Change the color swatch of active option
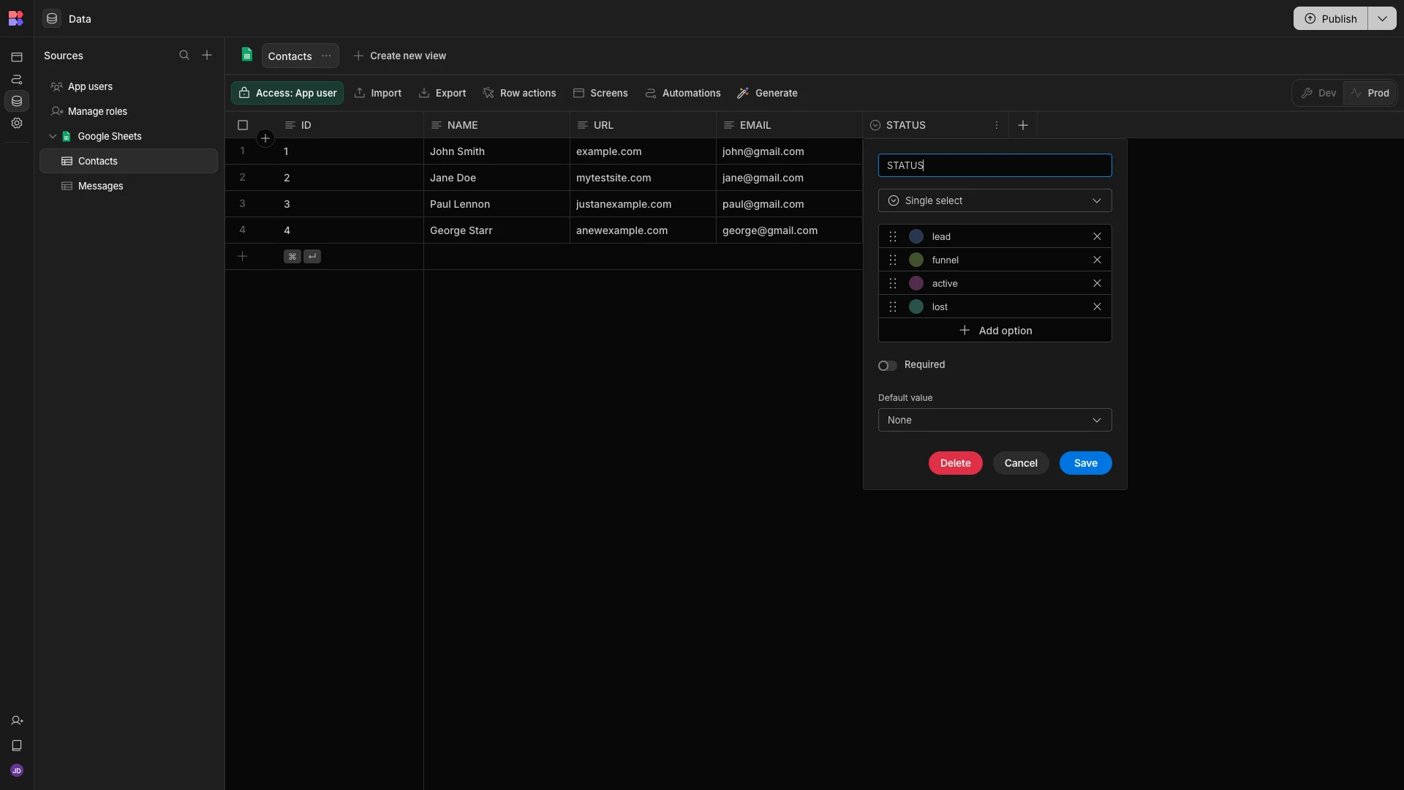 click(916, 283)
